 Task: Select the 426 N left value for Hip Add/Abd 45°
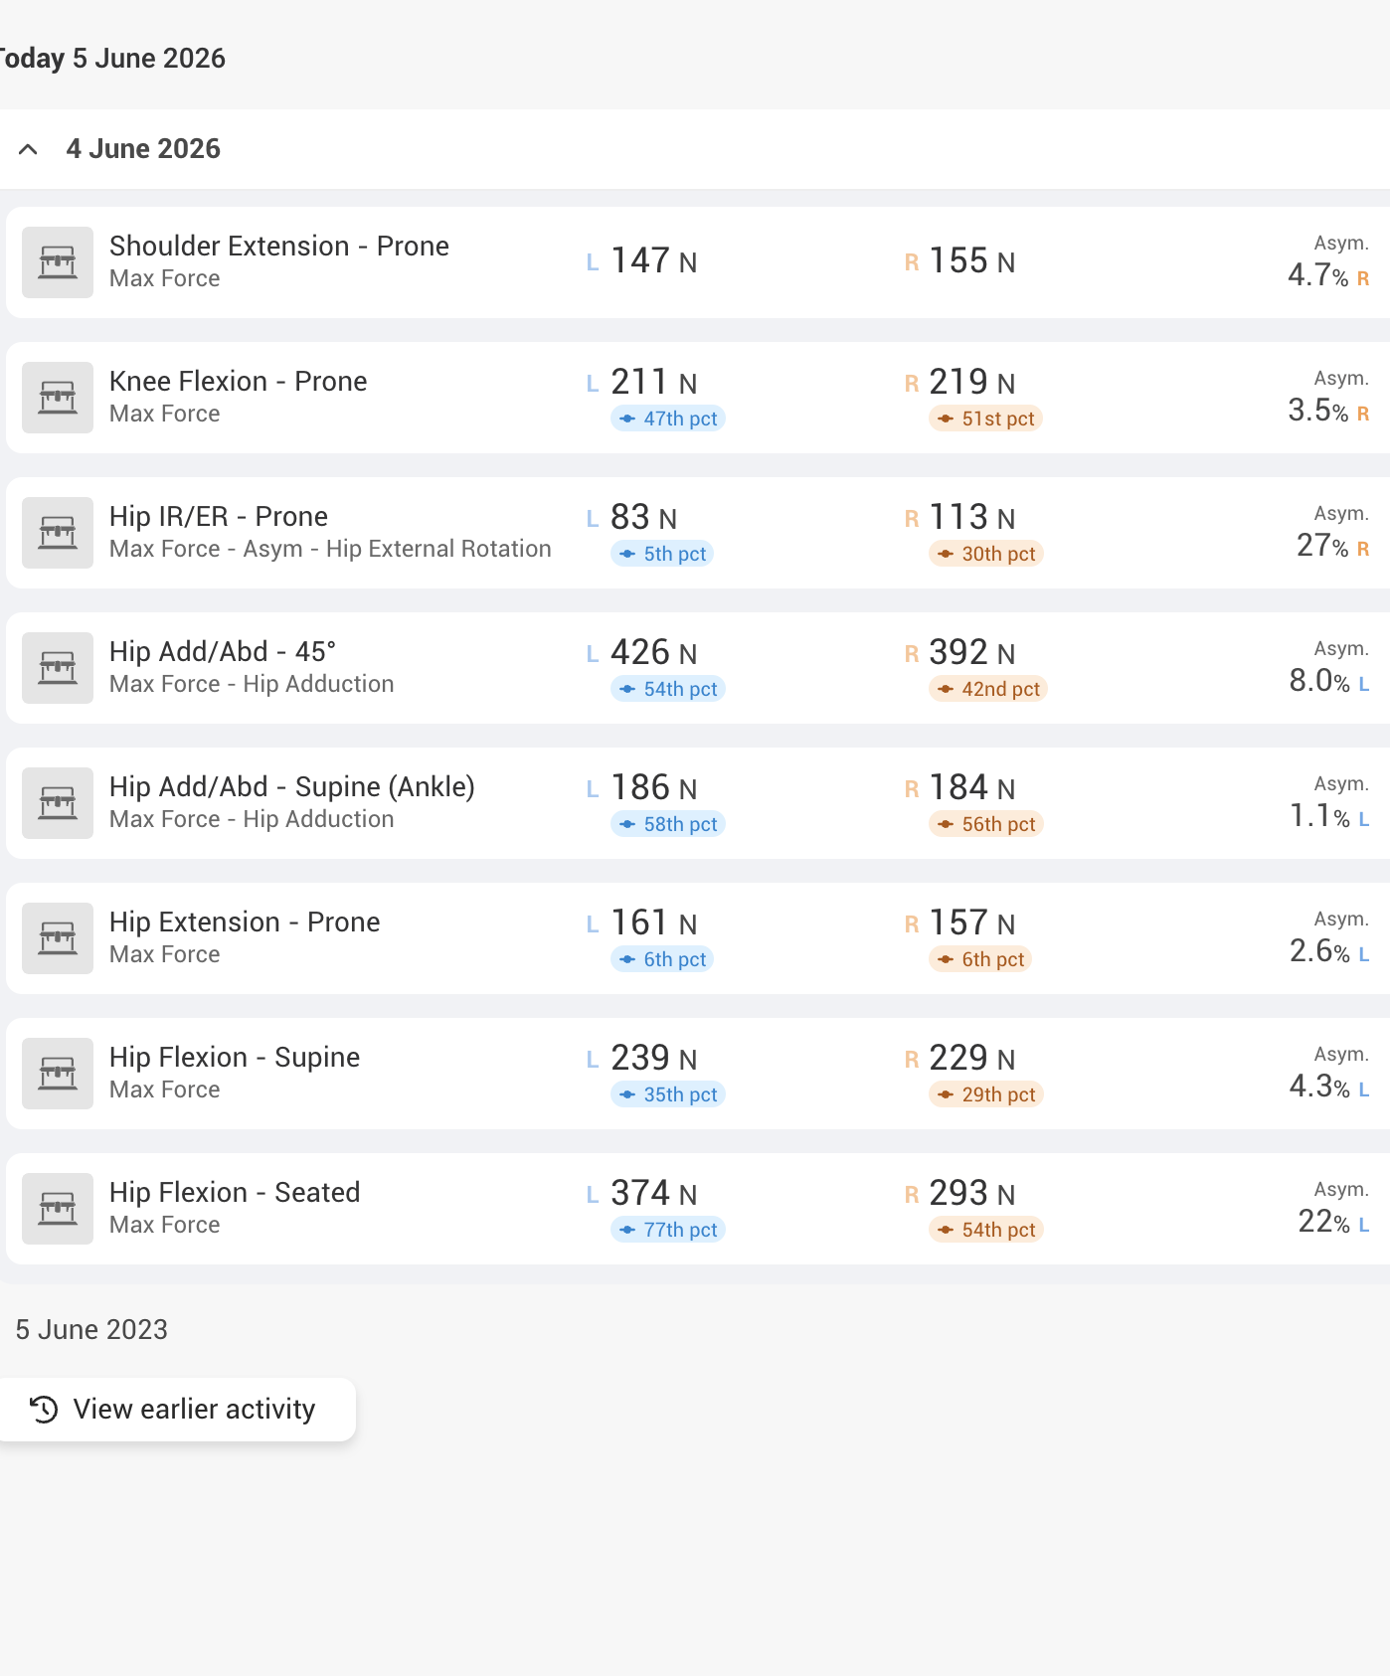[653, 653]
